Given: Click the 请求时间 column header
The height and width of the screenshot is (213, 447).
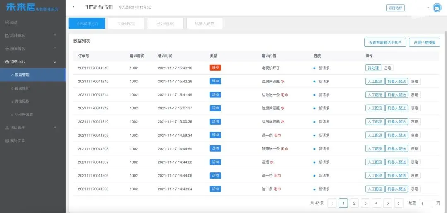Looking at the screenshot, I should click(165, 56).
